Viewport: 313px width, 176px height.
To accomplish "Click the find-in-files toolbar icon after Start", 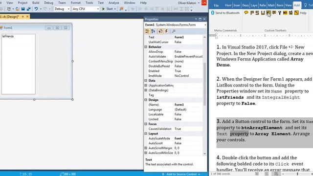I will pos(121,9).
